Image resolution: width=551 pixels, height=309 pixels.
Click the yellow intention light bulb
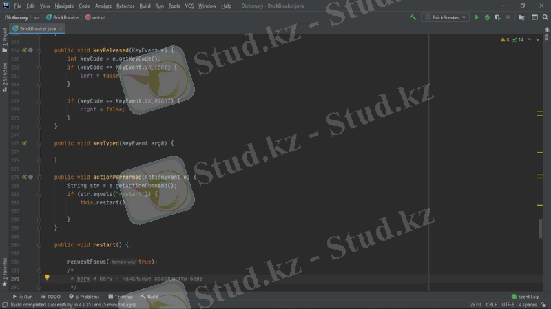(47, 277)
